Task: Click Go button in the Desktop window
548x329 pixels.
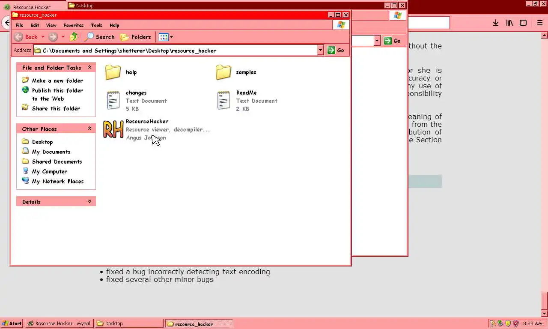Action: pyautogui.click(x=392, y=41)
